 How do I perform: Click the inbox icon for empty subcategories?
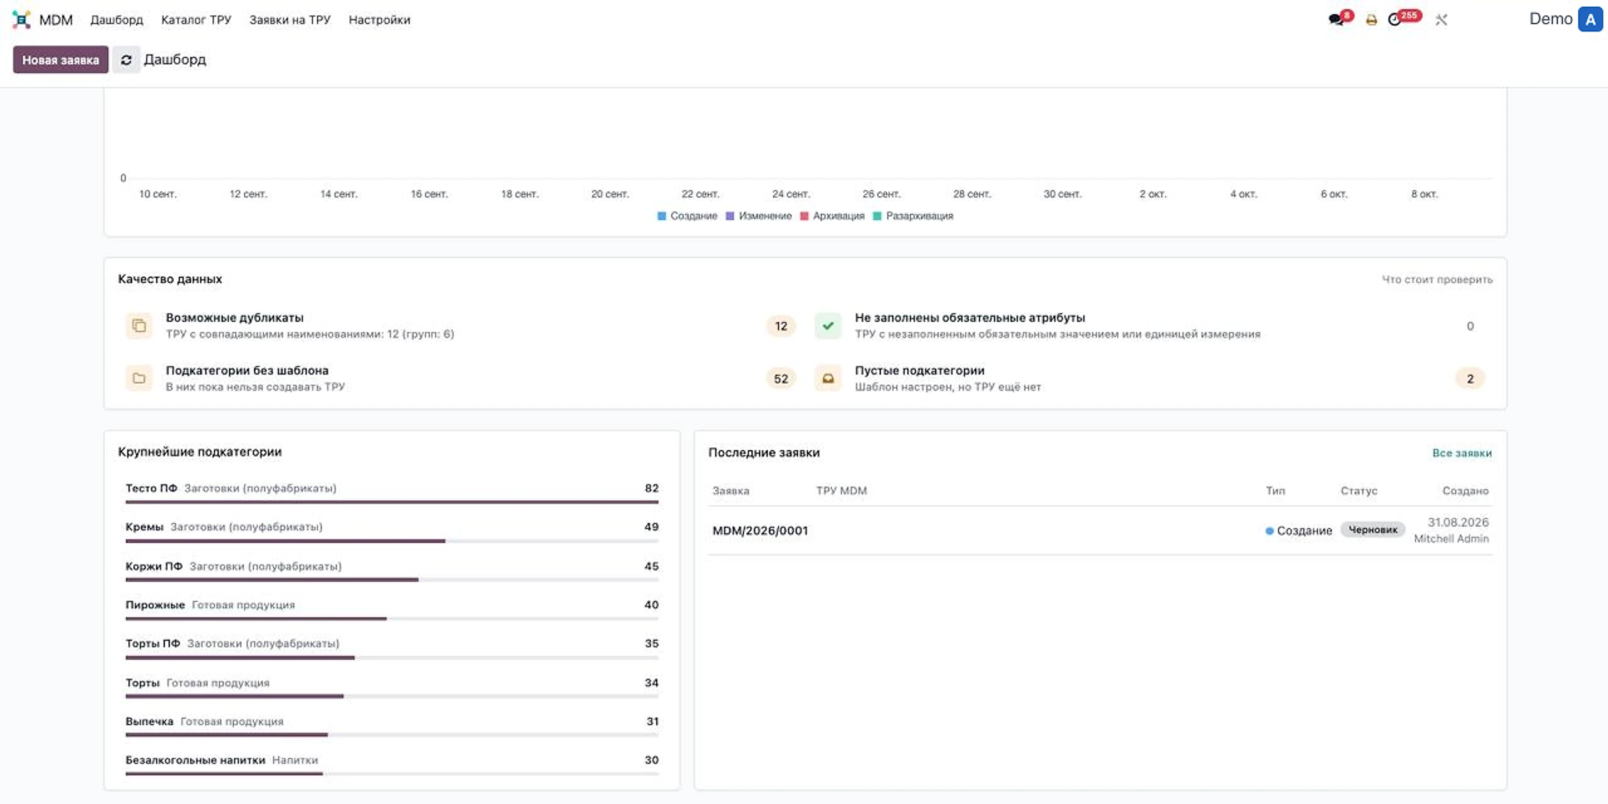tap(828, 378)
